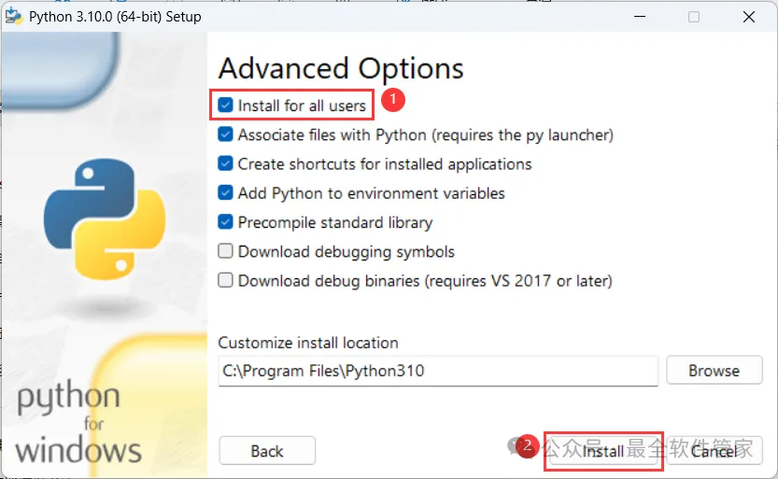The image size is (778, 479).
Task: Go Back to previous setup page
Action: (x=267, y=451)
